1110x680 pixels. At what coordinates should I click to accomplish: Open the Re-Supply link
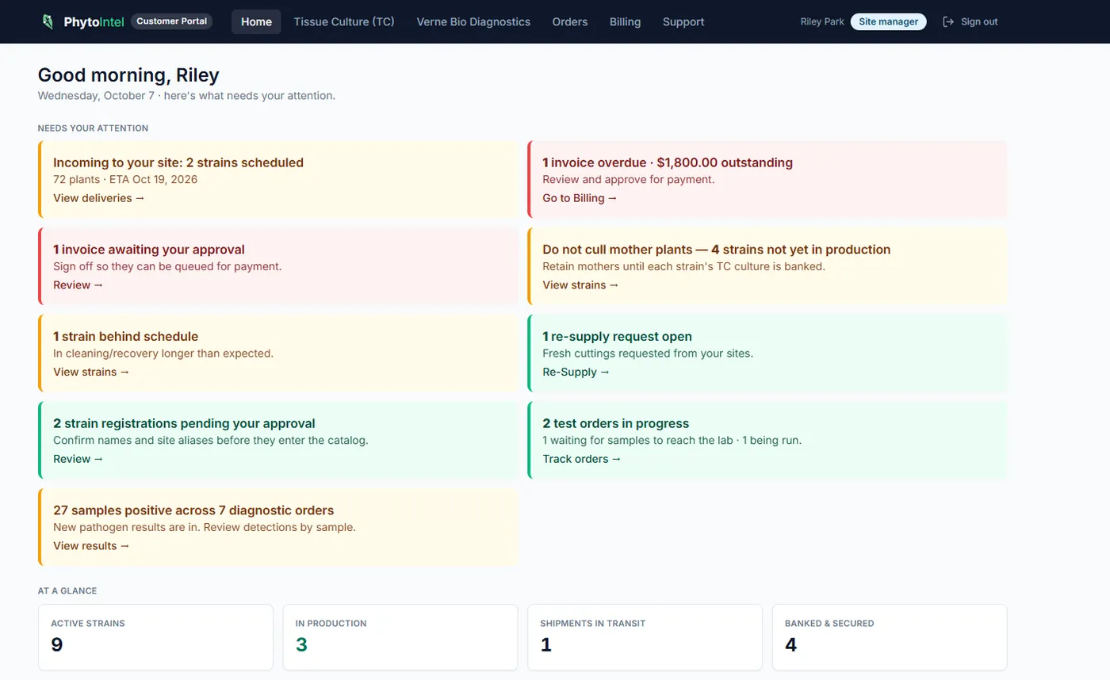576,372
